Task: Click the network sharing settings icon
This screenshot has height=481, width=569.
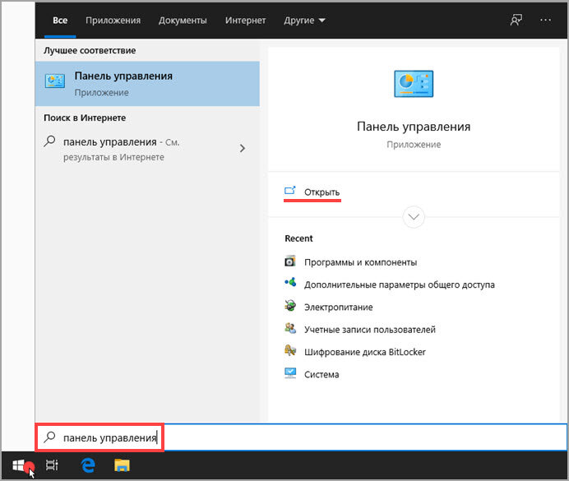Action: 290,283
